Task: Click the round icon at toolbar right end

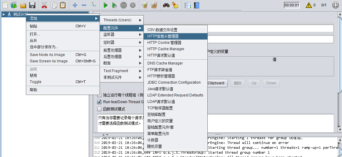Action: tap(336, 5)
